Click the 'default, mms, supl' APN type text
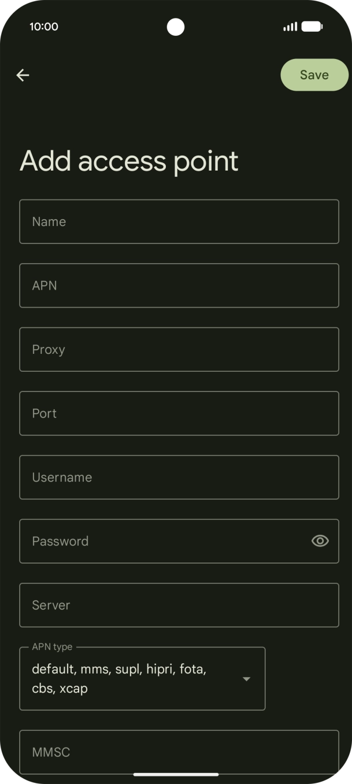The width and height of the screenshot is (352, 784). 118,679
